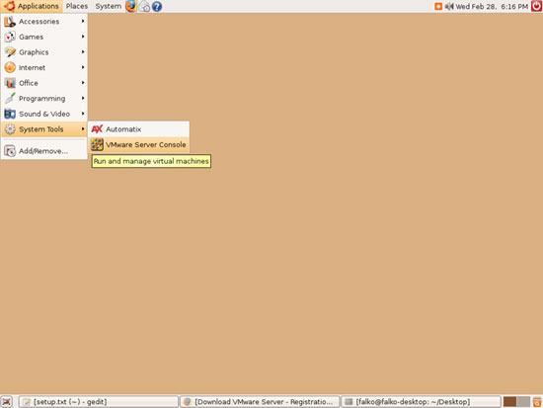Click the Graphics palette icon
The width and height of the screenshot is (543, 408).
pos(10,52)
